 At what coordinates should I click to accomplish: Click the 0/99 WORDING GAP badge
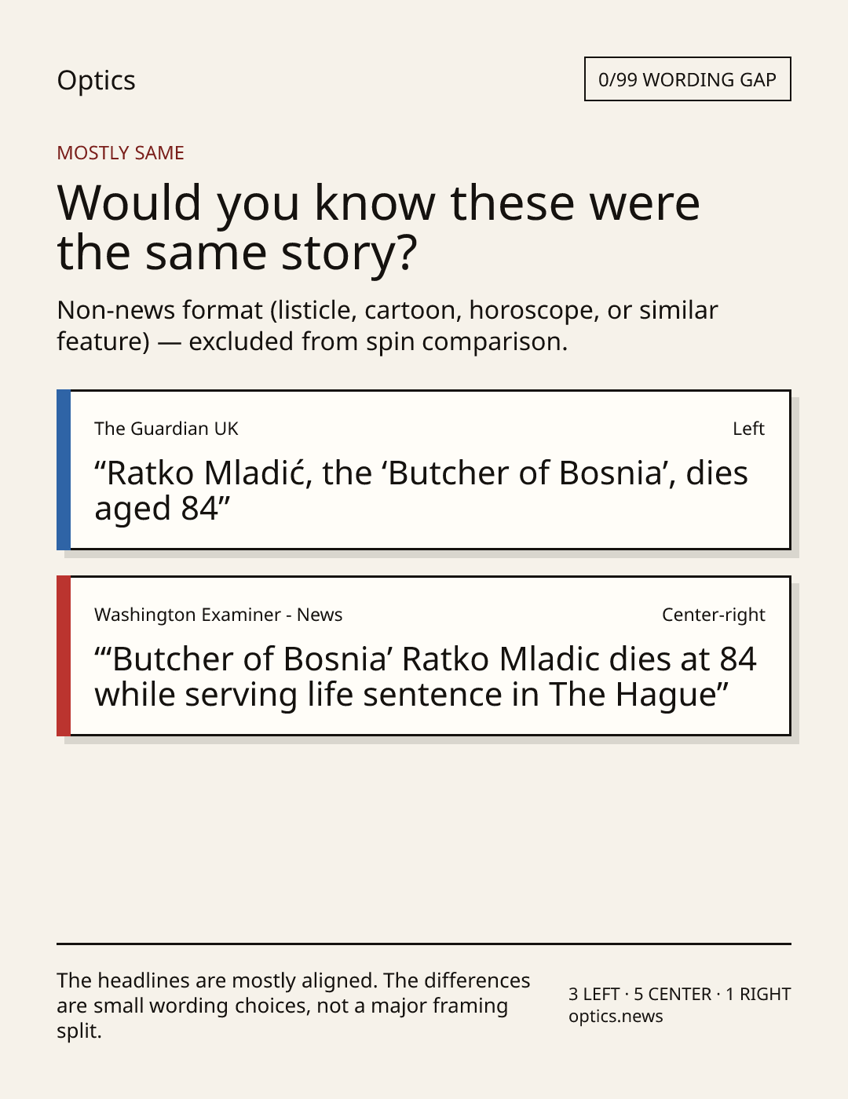[687, 79]
